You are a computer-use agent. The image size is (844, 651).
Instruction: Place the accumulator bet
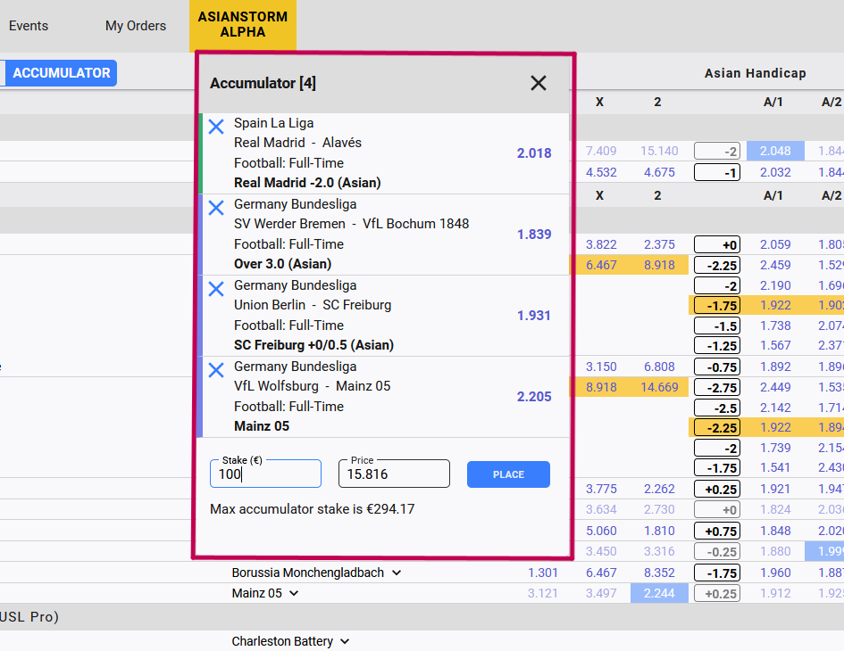(x=508, y=474)
